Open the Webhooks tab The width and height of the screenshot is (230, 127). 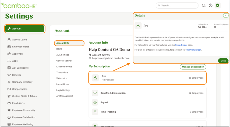(61, 78)
